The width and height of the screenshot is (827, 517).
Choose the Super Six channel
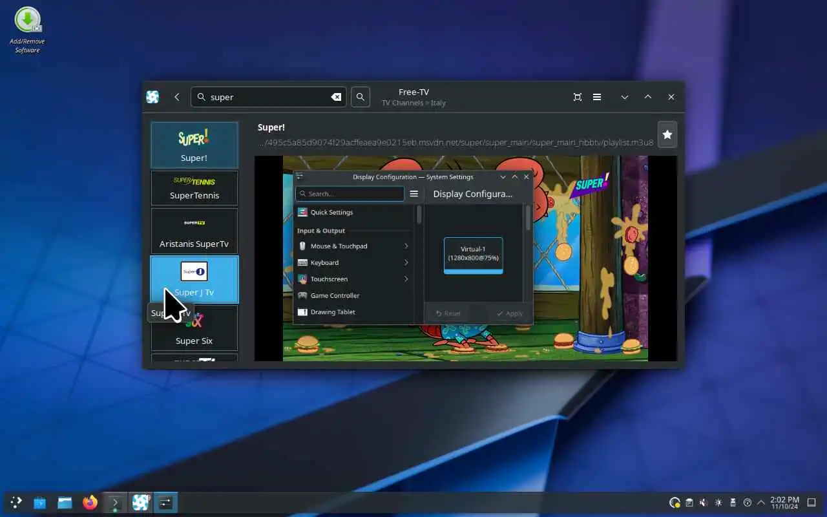point(194,328)
